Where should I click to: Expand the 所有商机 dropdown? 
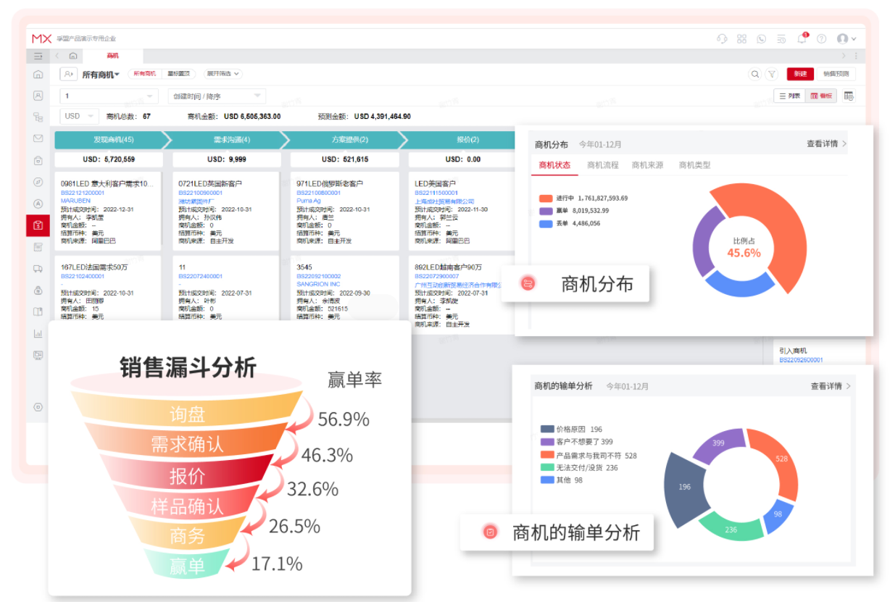99,75
